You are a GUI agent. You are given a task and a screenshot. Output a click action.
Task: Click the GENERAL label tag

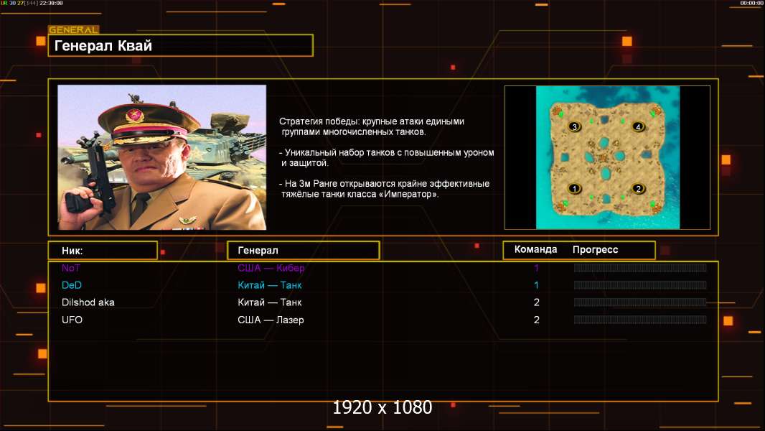(73, 30)
